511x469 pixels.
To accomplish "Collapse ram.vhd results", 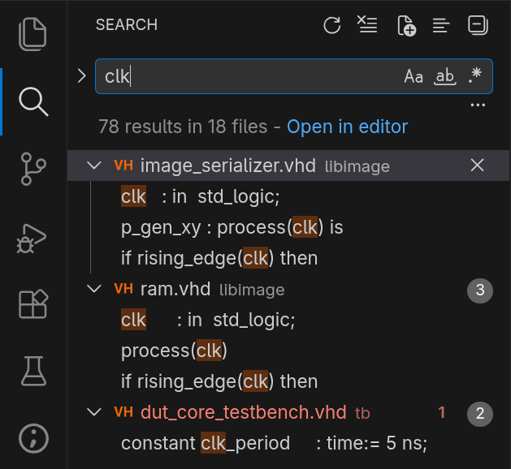I will [x=94, y=289].
